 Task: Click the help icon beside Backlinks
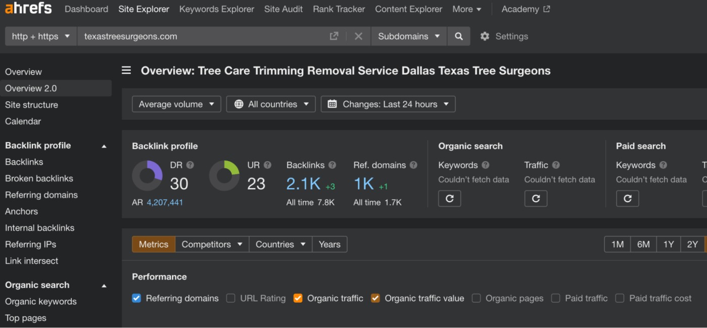pos(332,165)
